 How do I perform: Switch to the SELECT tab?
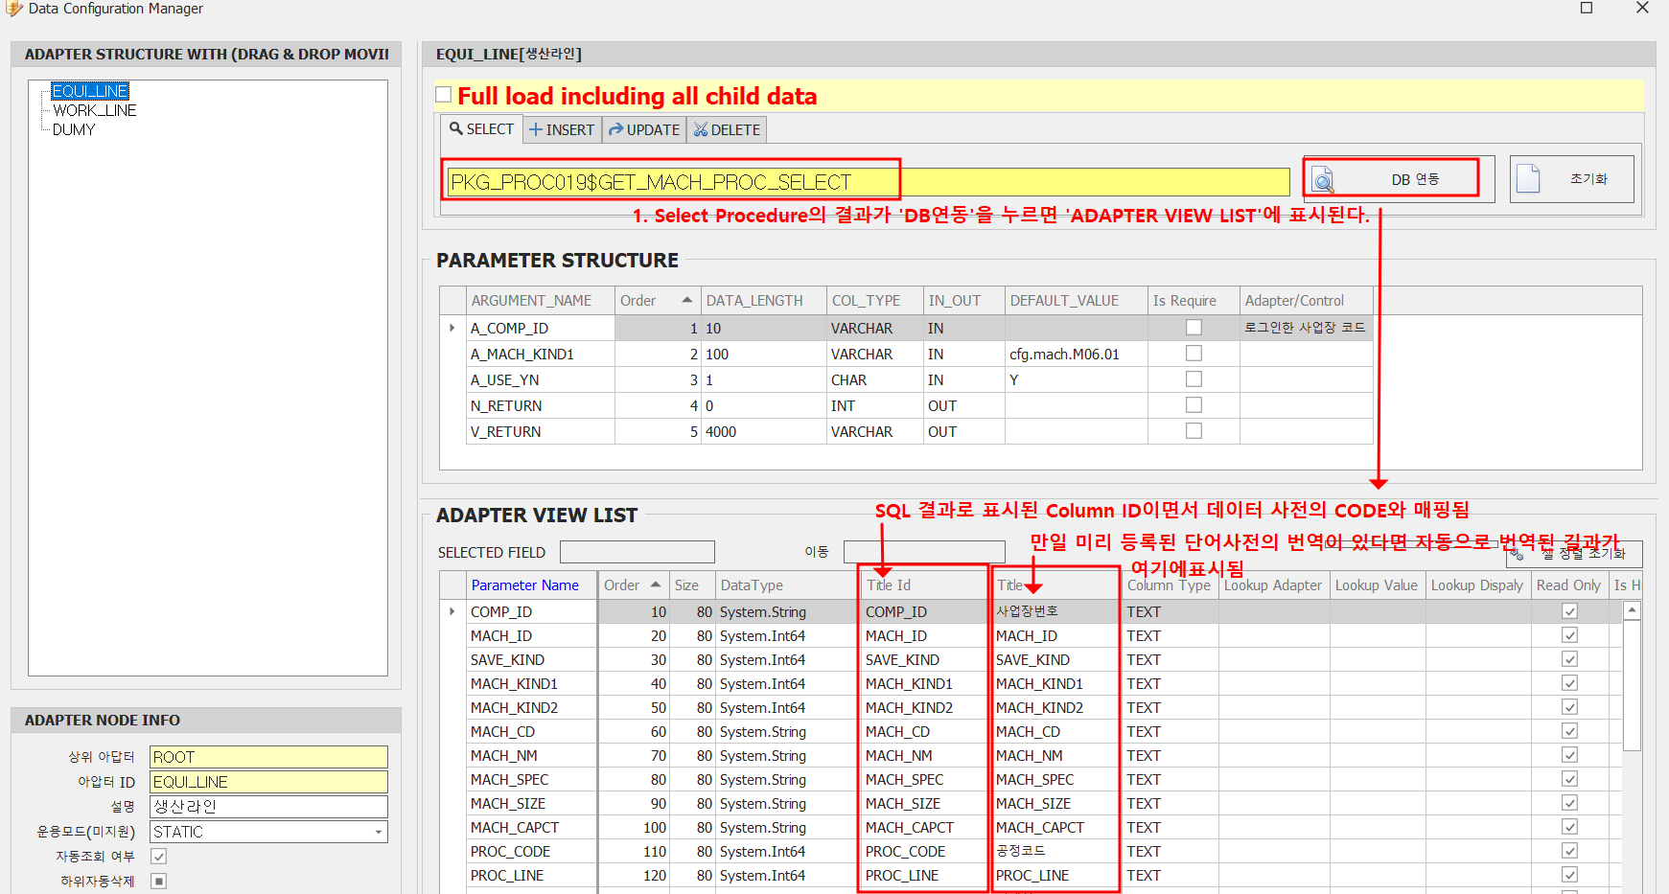[x=481, y=129]
